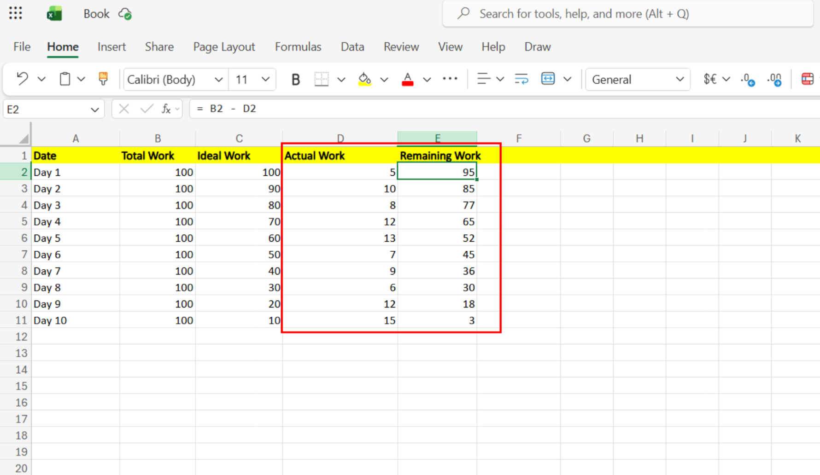Expand the fill color dropdown arrow
The height and width of the screenshot is (475, 820).
(384, 80)
